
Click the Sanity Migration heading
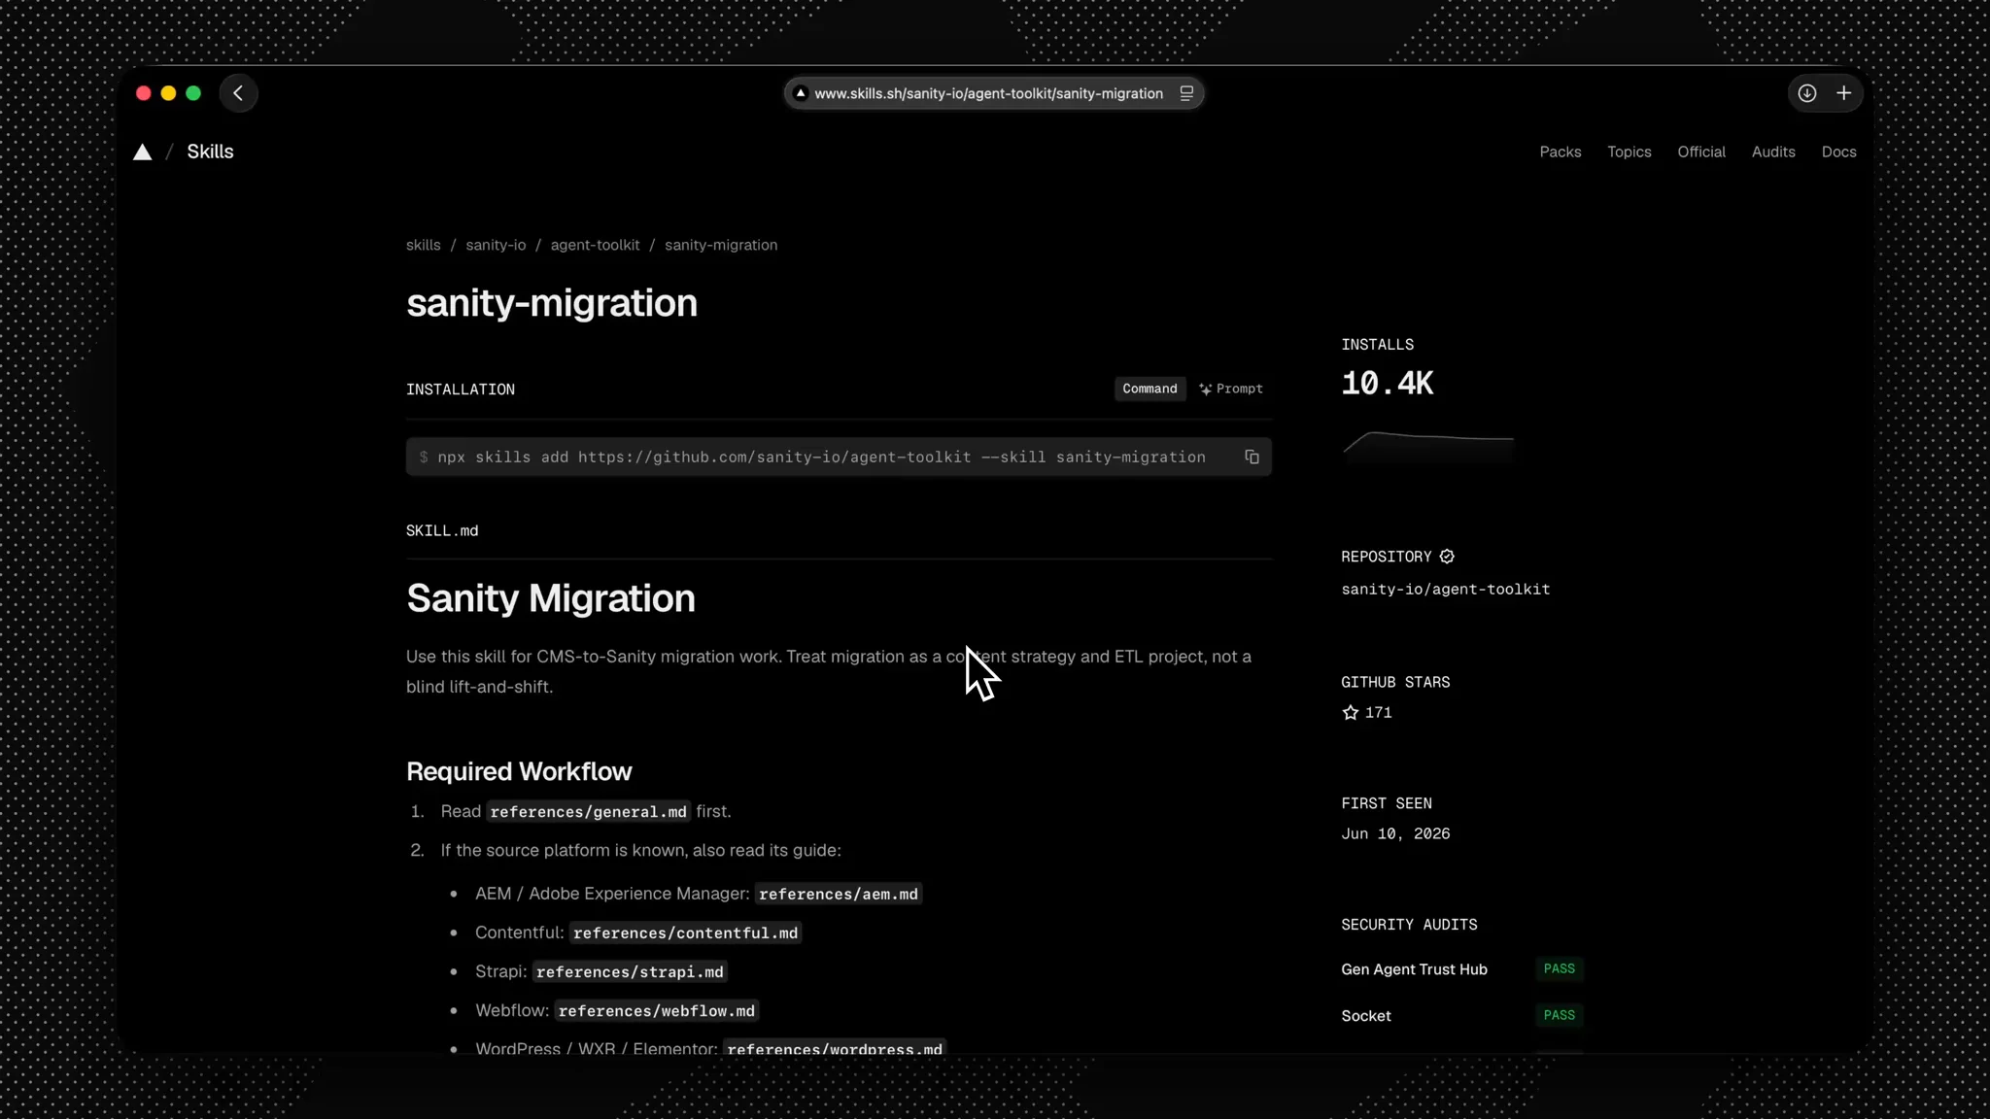pos(551,598)
